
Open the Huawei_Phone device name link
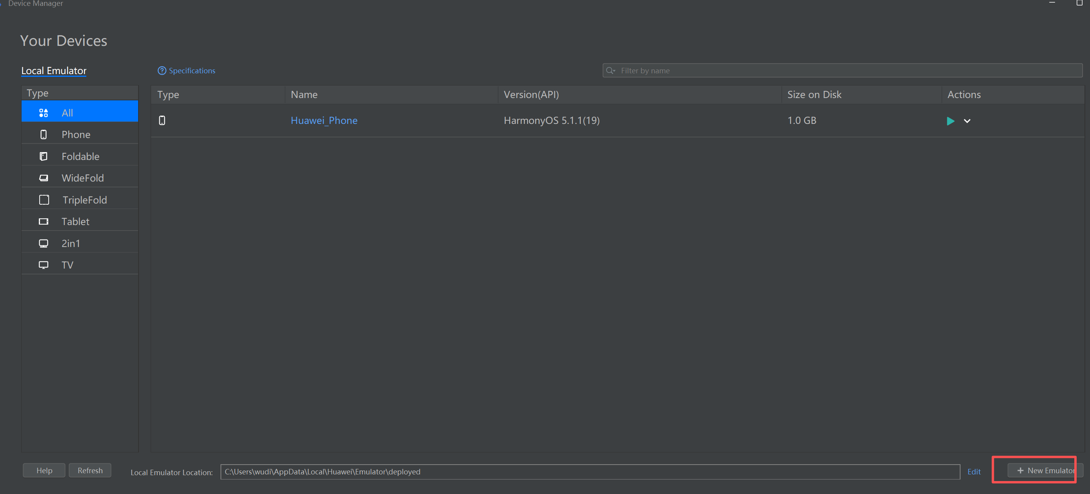[x=324, y=120]
